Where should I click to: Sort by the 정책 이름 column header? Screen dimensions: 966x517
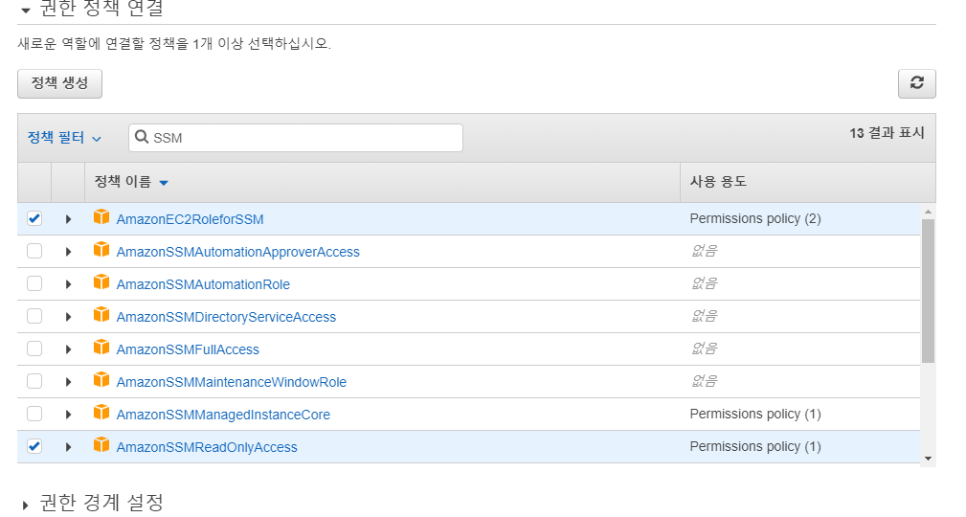pos(131,182)
